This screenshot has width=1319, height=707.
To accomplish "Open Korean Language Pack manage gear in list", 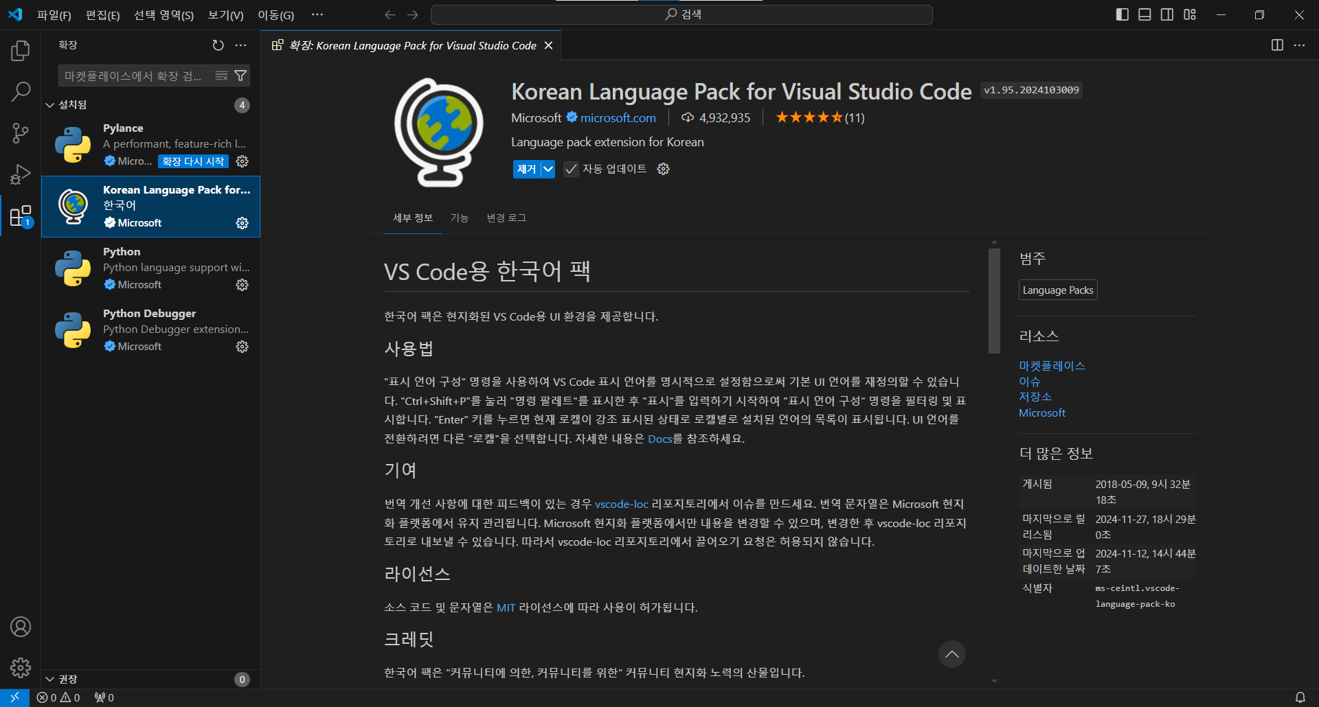I will tap(242, 223).
